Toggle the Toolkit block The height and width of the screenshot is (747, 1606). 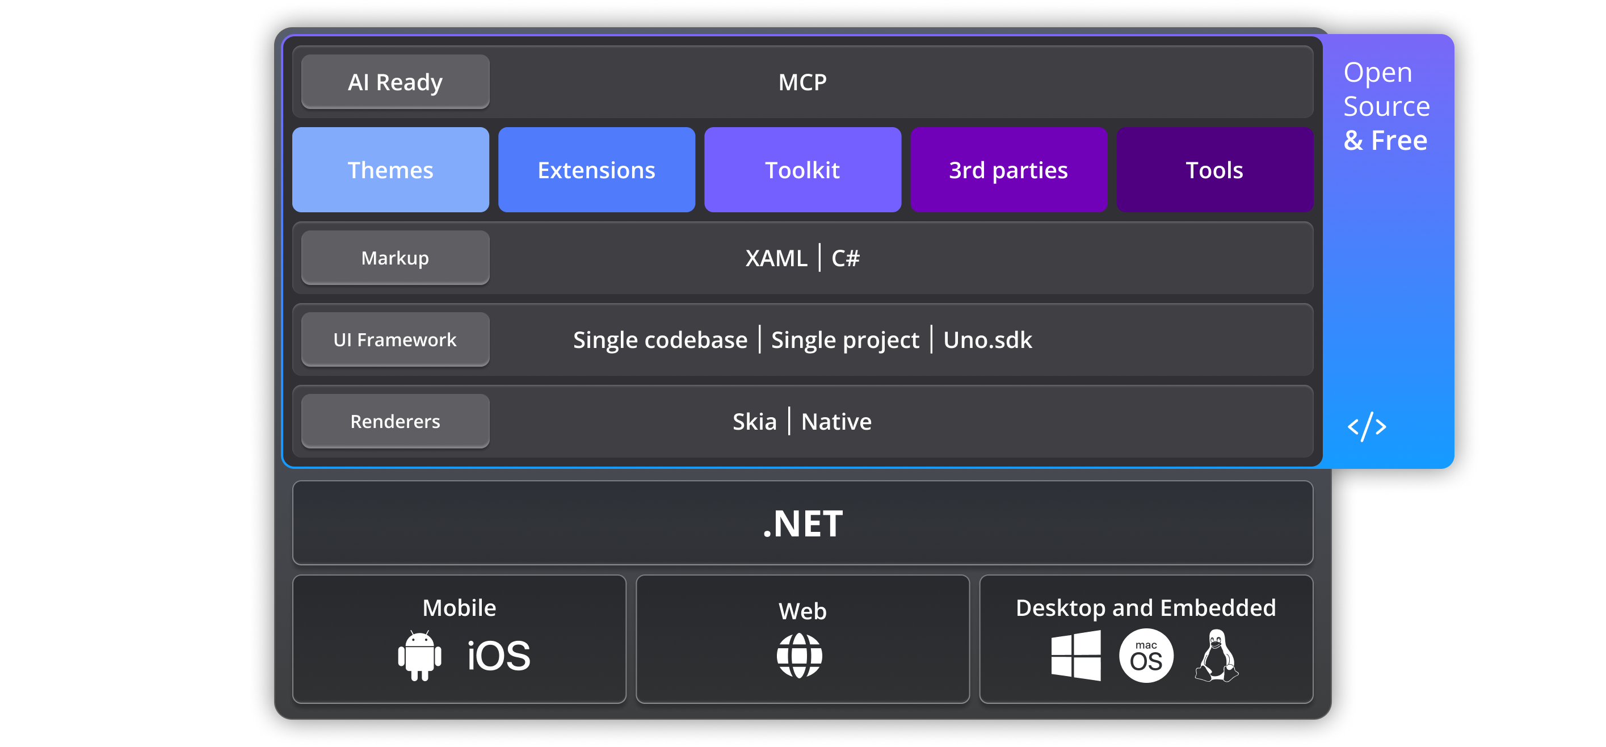click(802, 170)
